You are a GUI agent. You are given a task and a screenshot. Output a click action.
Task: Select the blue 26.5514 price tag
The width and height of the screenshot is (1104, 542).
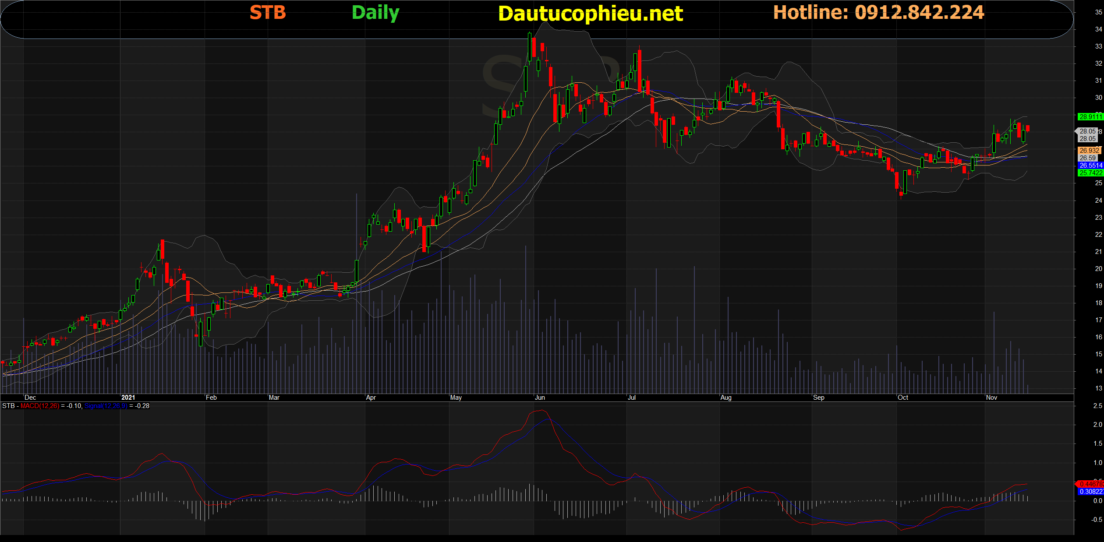coord(1090,165)
